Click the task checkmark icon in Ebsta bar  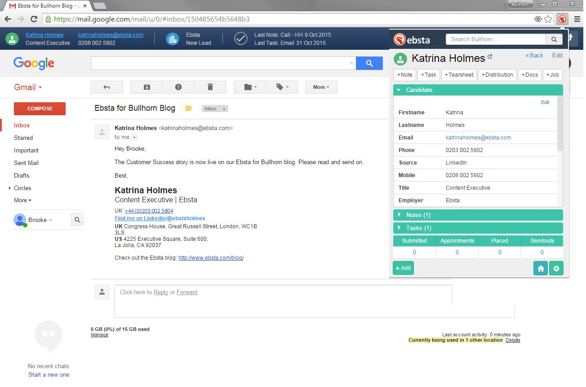[241, 39]
